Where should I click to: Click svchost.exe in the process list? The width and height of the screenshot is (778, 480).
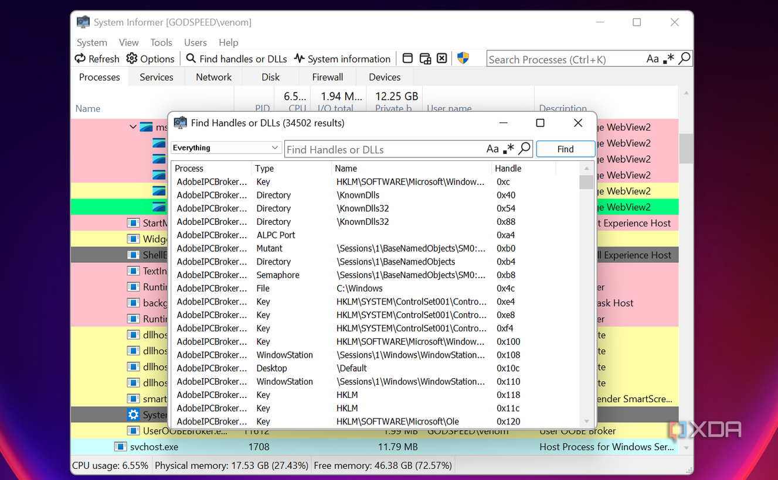154,447
